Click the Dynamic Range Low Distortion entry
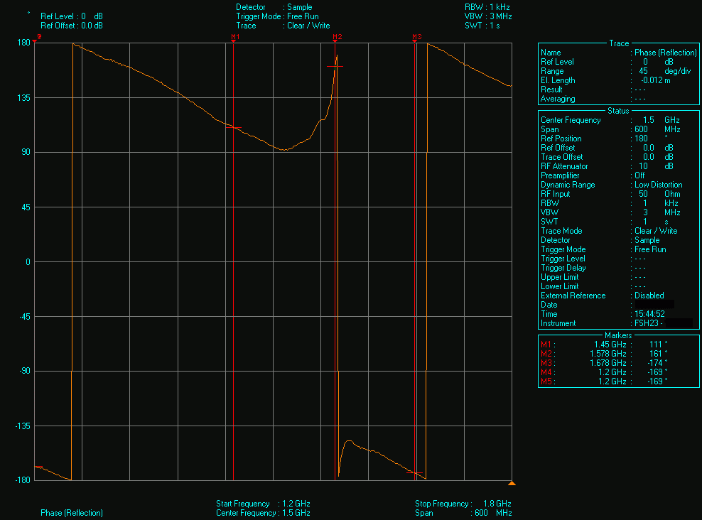 612,185
